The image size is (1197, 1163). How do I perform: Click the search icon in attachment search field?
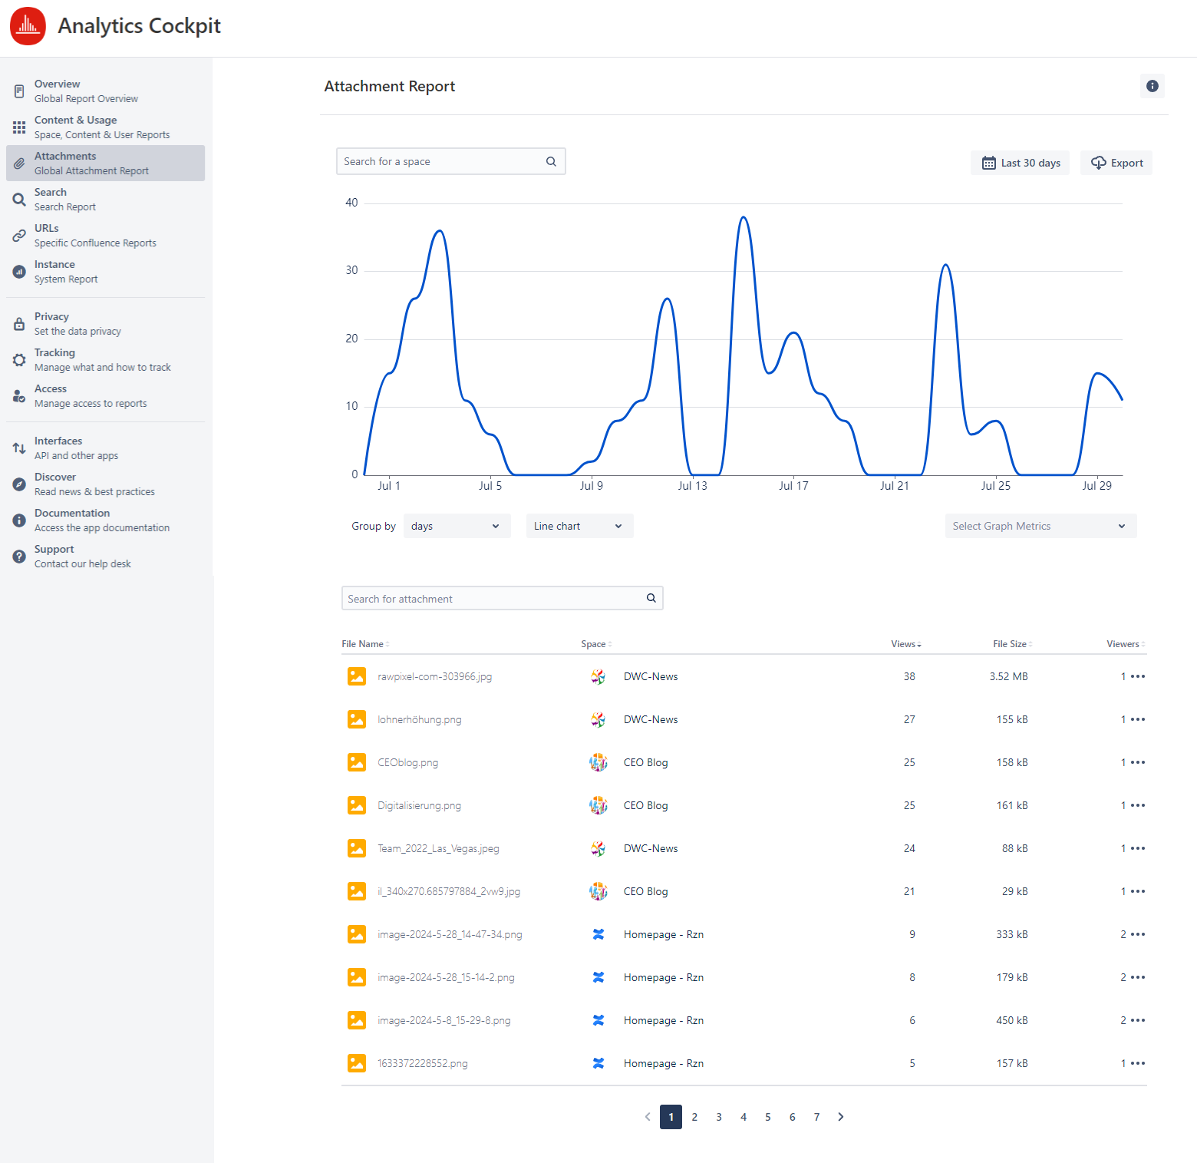(x=651, y=598)
